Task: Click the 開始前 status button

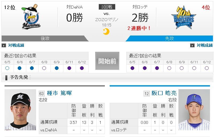Action: click(x=107, y=61)
